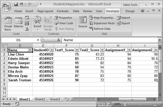Open Map Properties
This screenshot has width=163, height=107.
(x=101, y=18)
